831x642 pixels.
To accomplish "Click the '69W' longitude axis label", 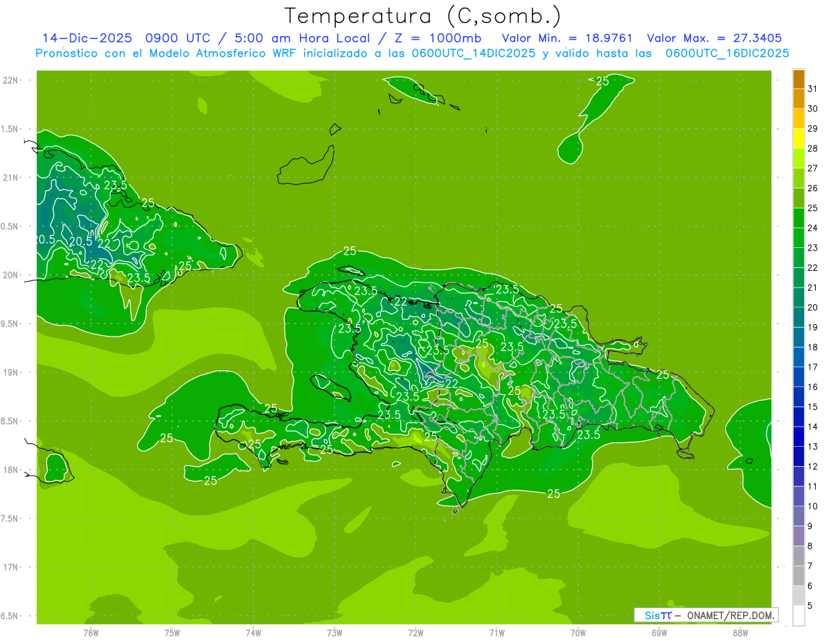I will pos(659,632).
